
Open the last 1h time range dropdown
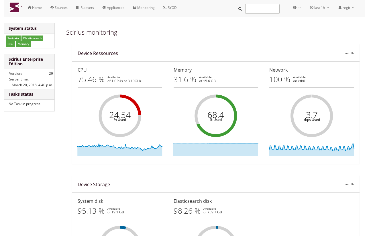319,8
